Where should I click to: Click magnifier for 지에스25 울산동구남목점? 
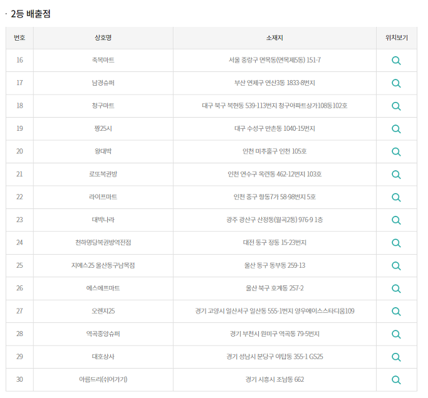coord(396,266)
